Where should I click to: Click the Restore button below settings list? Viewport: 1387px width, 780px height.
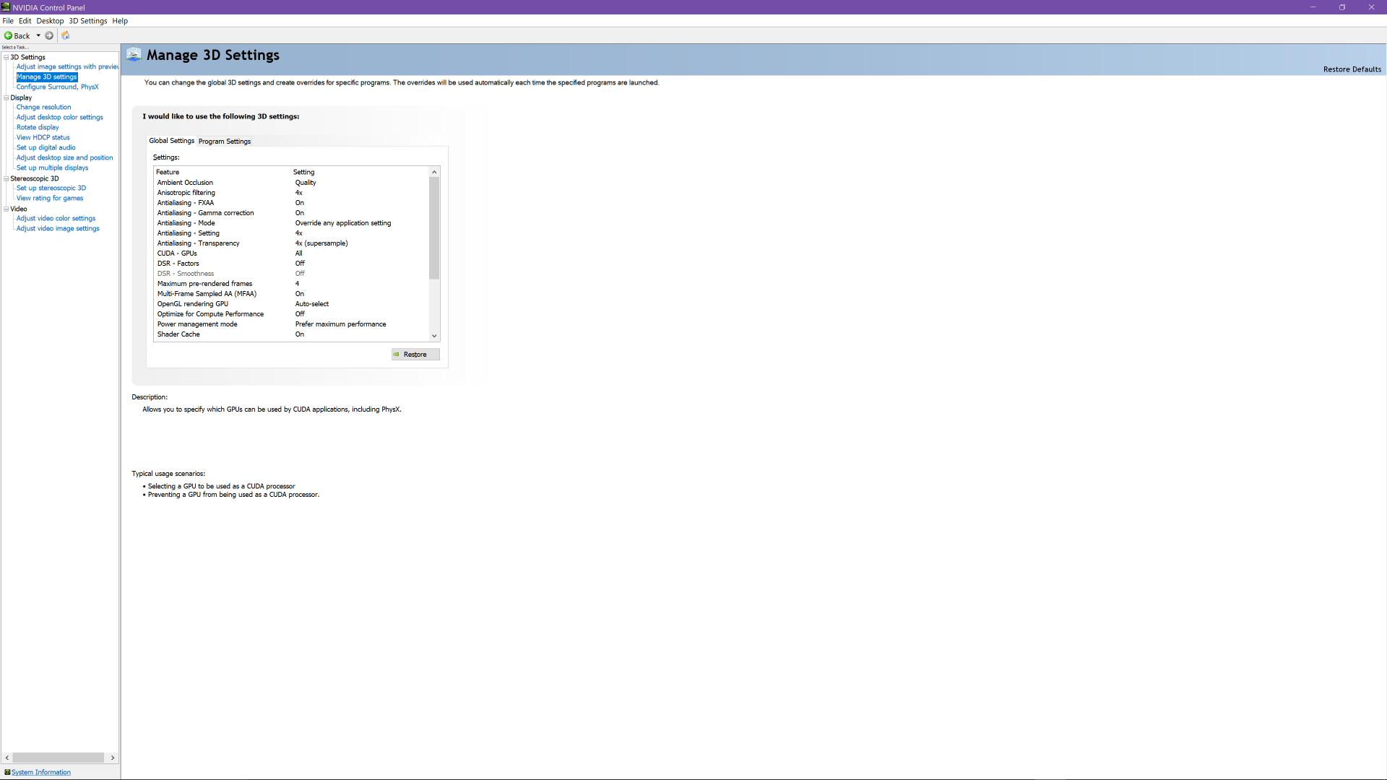click(415, 355)
